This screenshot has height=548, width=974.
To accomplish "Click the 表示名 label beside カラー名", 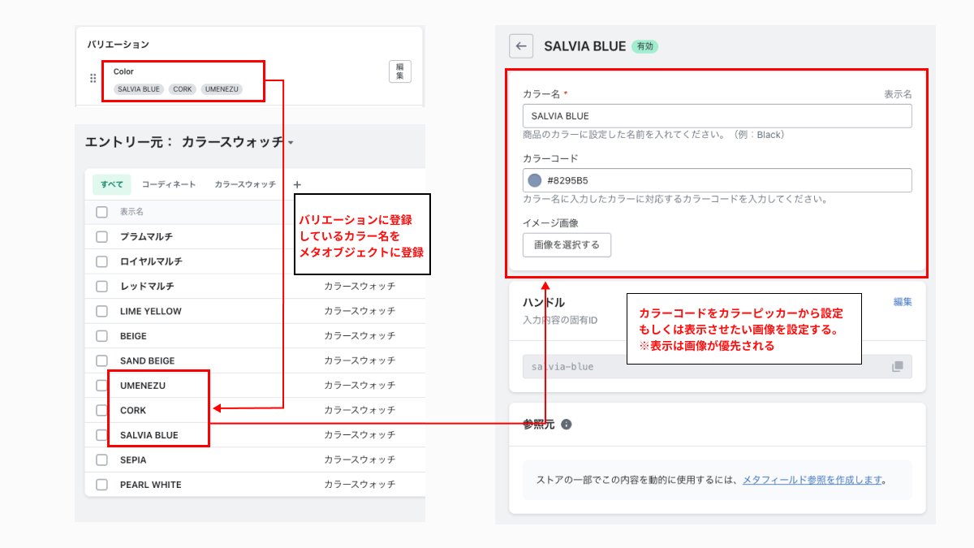I will [898, 94].
